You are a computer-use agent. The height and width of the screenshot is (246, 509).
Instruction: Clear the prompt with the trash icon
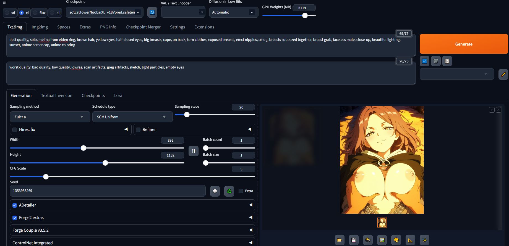pyautogui.click(x=436, y=61)
